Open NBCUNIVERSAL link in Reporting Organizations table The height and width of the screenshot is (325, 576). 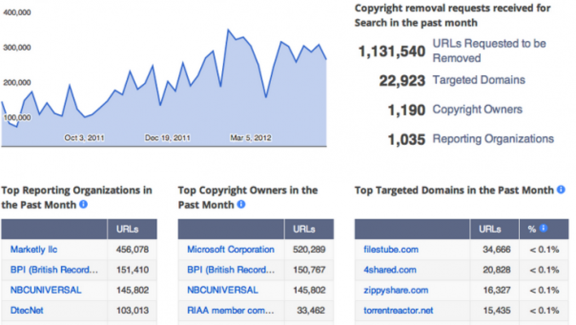pyautogui.click(x=46, y=290)
